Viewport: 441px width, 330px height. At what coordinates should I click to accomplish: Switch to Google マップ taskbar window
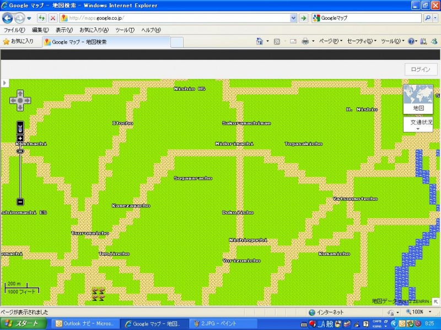(153, 323)
